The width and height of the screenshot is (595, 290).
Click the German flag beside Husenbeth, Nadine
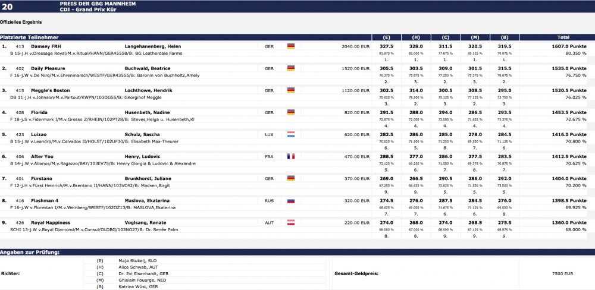coord(291,112)
